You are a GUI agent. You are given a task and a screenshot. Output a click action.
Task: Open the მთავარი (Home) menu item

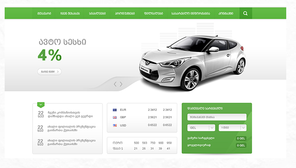coord(44,13)
